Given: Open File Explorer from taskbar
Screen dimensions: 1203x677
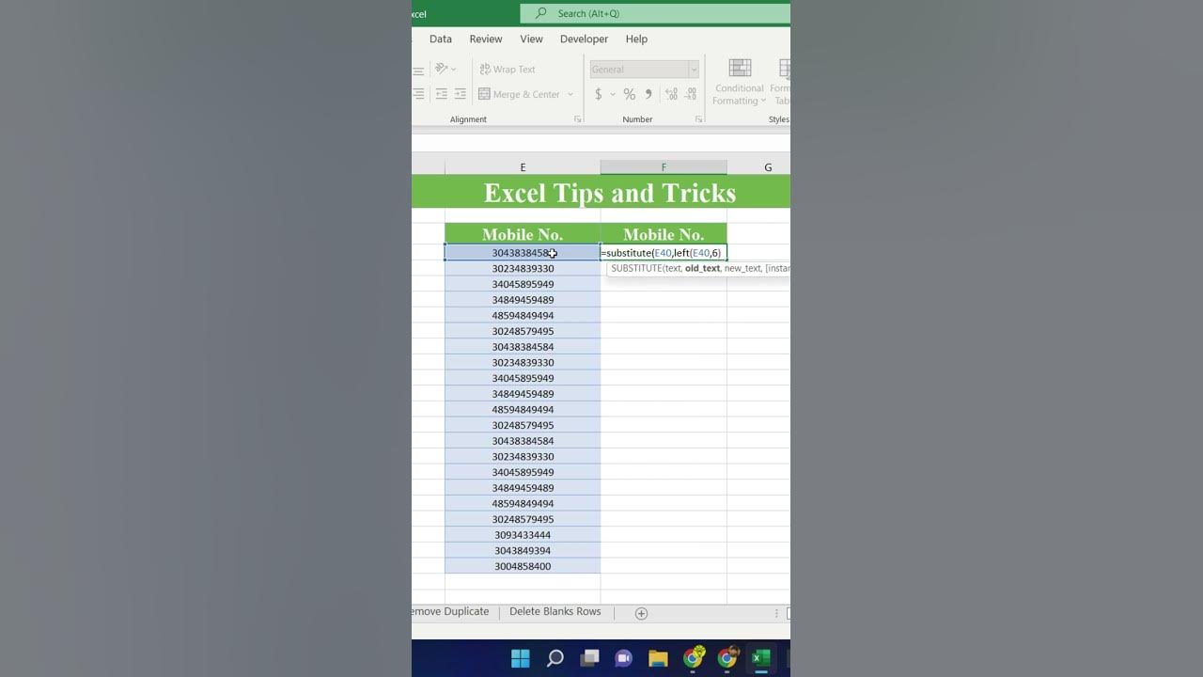Looking at the screenshot, I should (658, 658).
